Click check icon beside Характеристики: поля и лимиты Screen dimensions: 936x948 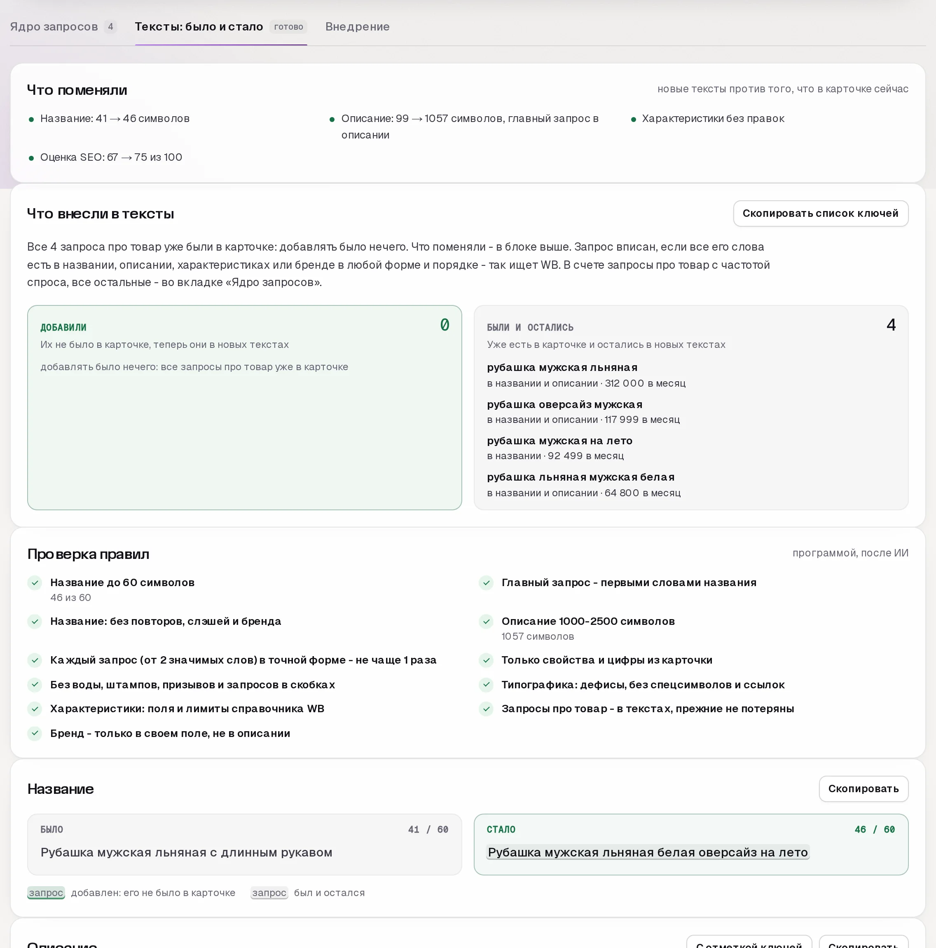35,709
